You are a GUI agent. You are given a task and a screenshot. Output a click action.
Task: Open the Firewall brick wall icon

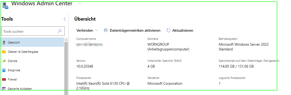pos(4,79)
